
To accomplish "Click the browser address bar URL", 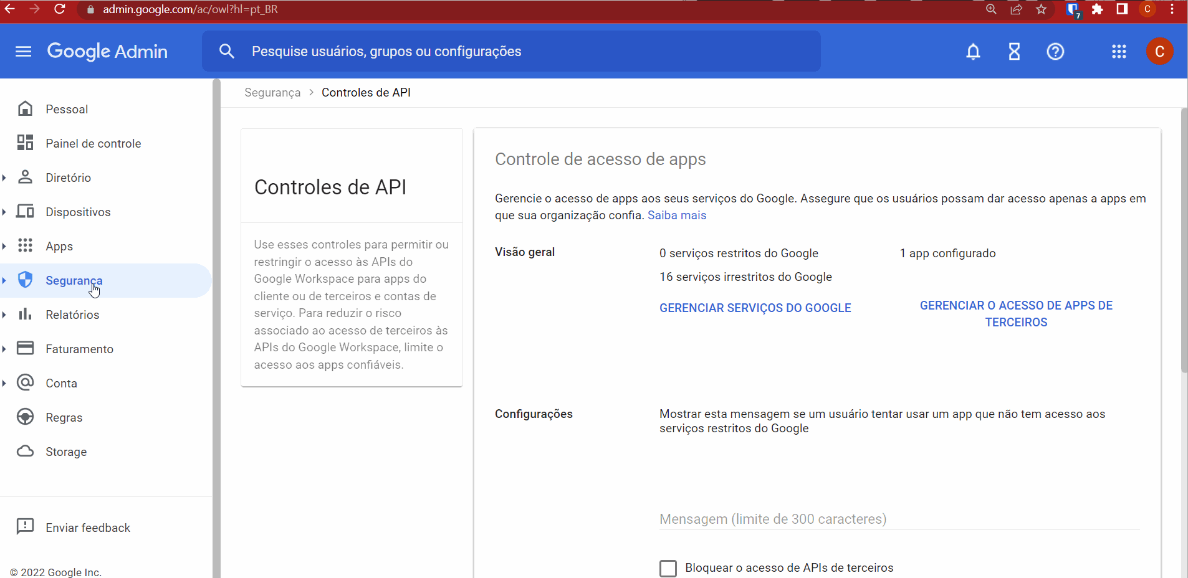I will tap(190, 9).
